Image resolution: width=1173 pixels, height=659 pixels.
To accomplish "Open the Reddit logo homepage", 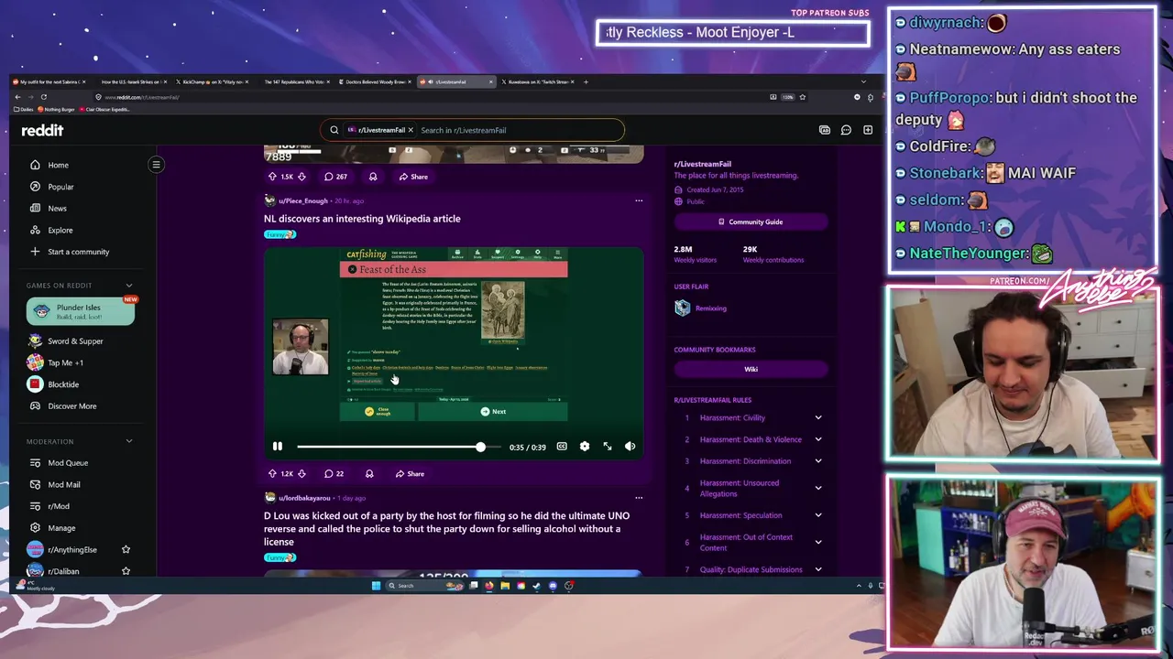I will 42,130.
